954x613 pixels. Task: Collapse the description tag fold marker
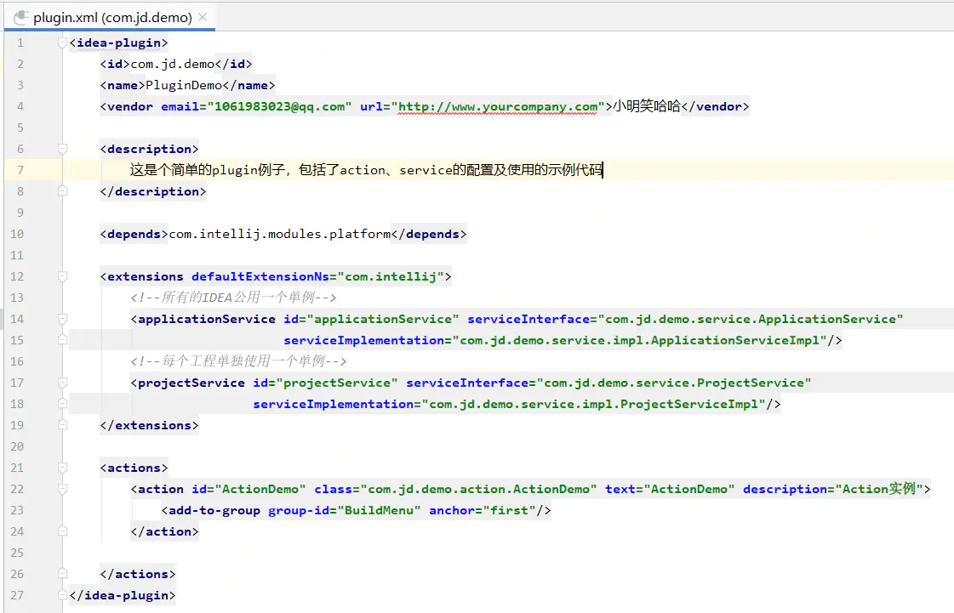pos(62,149)
